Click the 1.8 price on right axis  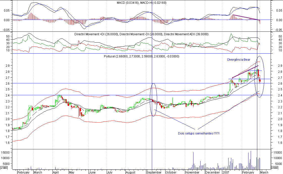coord(280,131)
